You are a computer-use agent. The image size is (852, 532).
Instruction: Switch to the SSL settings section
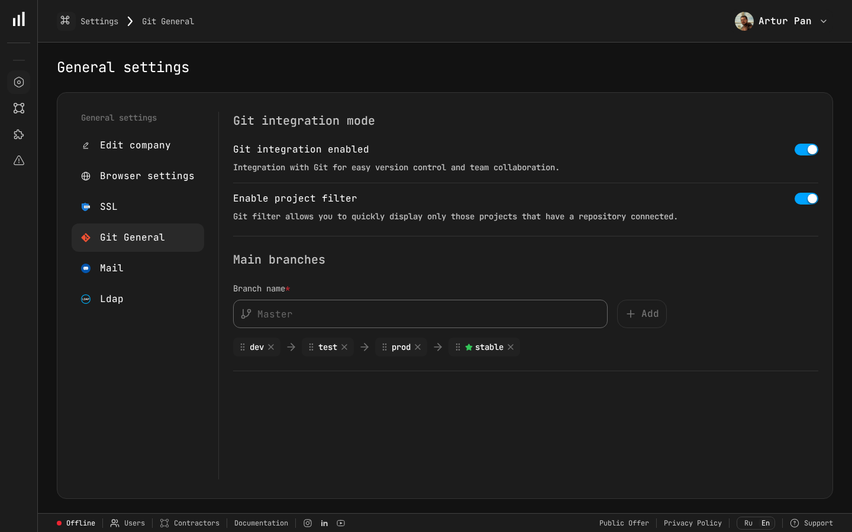pyautogui.click(x=108, y=206)
